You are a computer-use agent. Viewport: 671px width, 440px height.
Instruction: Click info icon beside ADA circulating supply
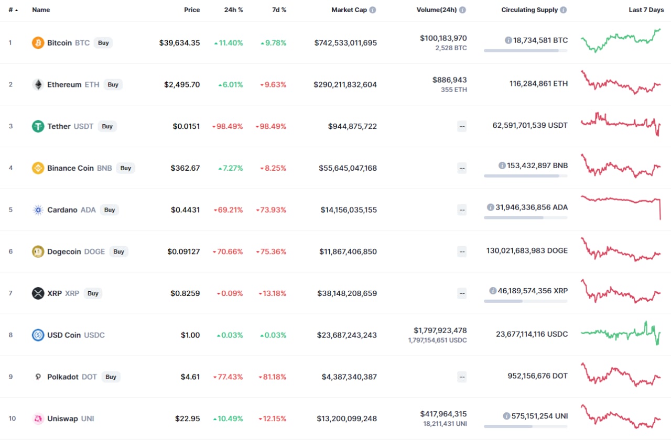click(x=491, y=207)
